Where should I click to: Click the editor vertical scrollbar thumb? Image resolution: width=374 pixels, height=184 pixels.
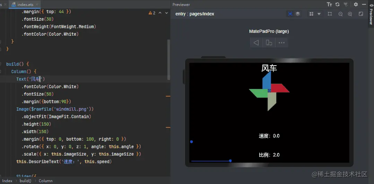169,60
